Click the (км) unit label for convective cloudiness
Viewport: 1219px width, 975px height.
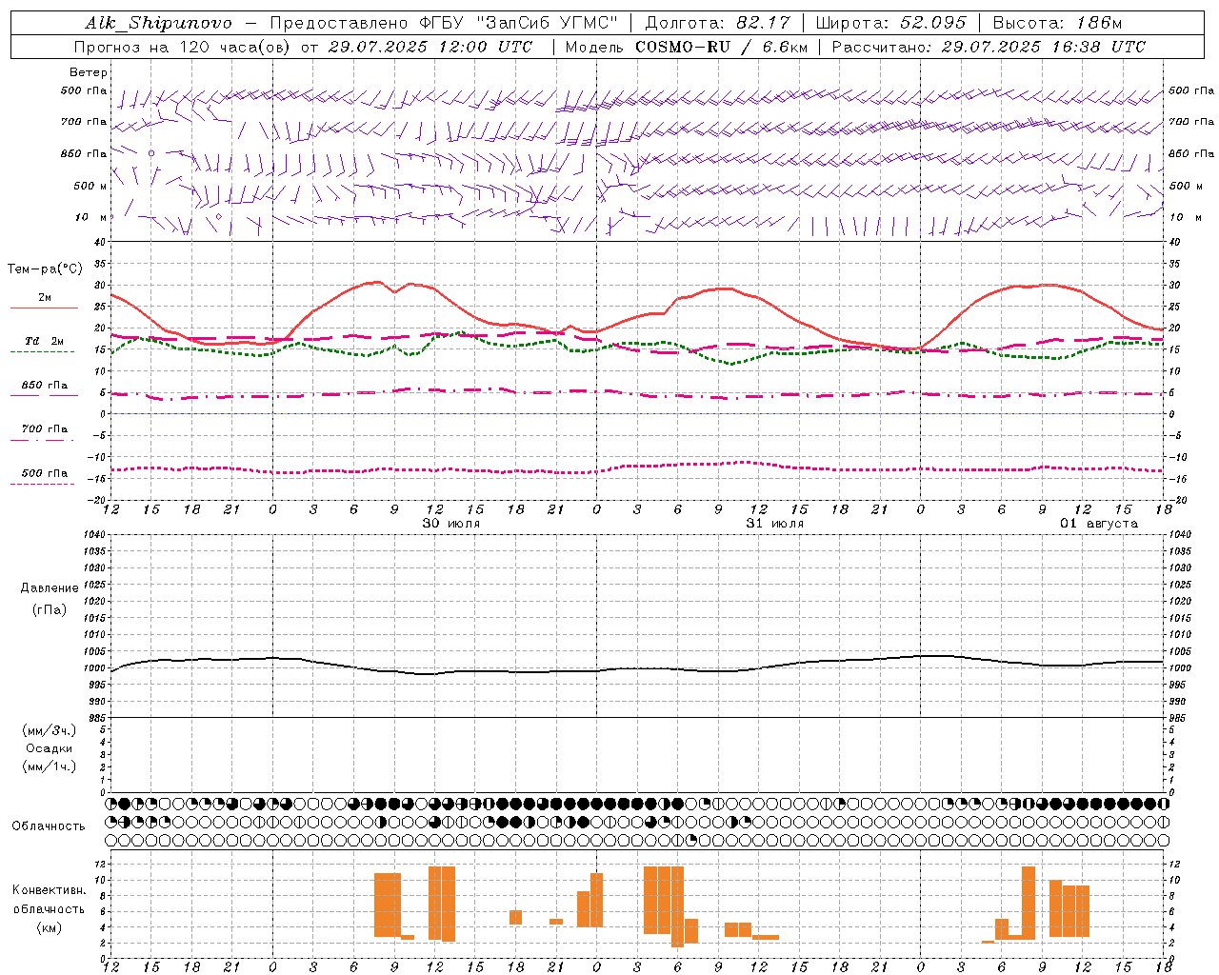pos(50,927)
